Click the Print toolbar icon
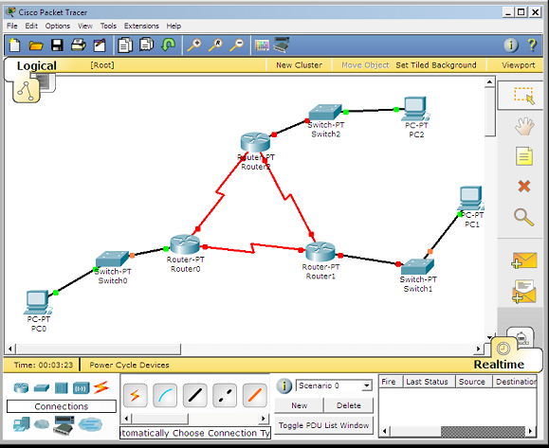Screen dimensions: 549x448 click(78, 45)
